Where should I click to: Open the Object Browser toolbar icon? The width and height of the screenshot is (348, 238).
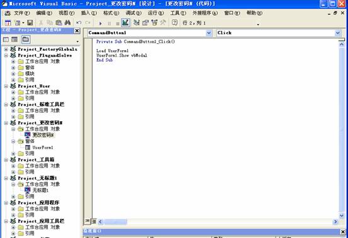click(154, 23)
